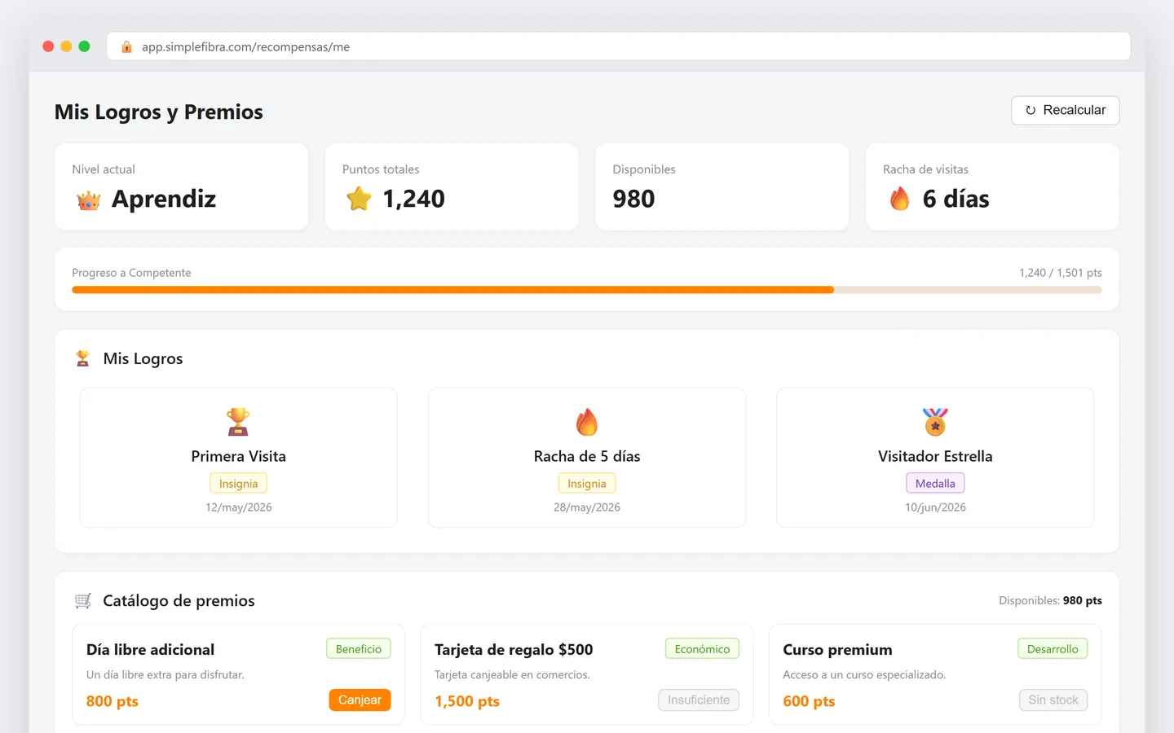Click the Desarrollo tag on Curso premium
Screen dimensions: 1174x733
click(1053, 649)
